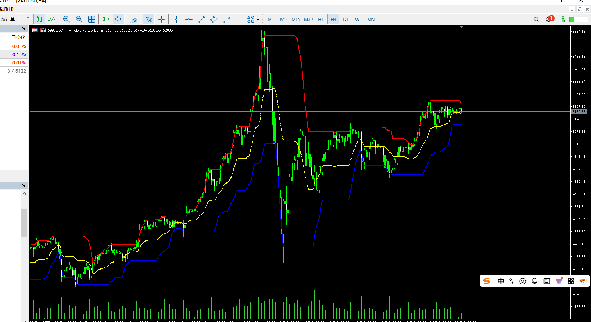591x322 pixels.
Task: Open the search magnifier
Action: tap(536, 19)
